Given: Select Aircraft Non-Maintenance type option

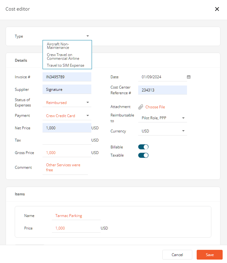Looking at the screenshot, I should coord(67,46).
